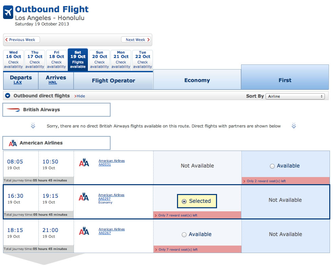333x271 pixels.
Task: Switch to the Fri 18 Oct date tab
Action: pyautogui.click(x=57, y=59)
